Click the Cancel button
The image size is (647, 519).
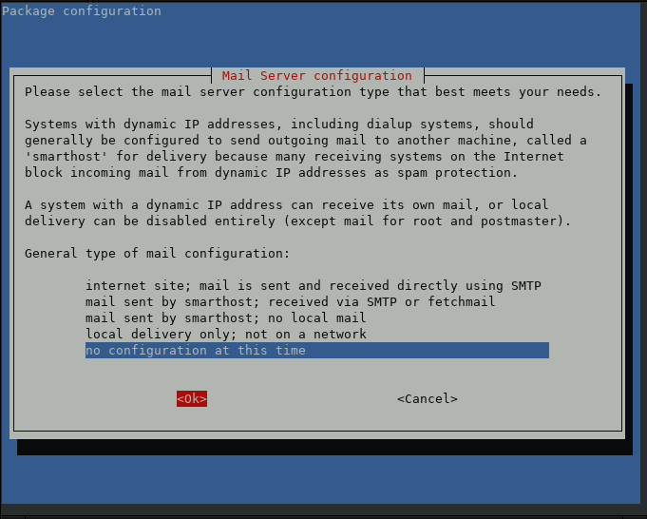428,399
